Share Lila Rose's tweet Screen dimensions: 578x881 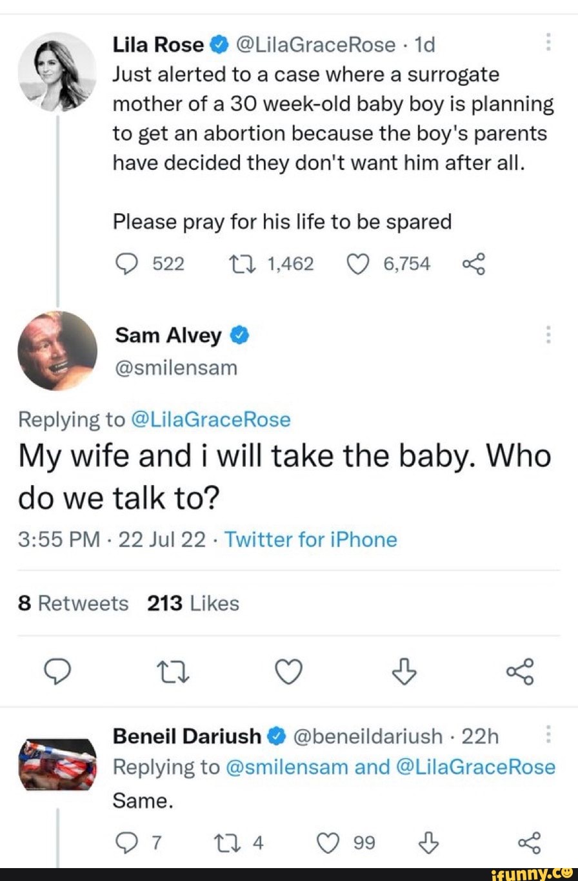473,264
